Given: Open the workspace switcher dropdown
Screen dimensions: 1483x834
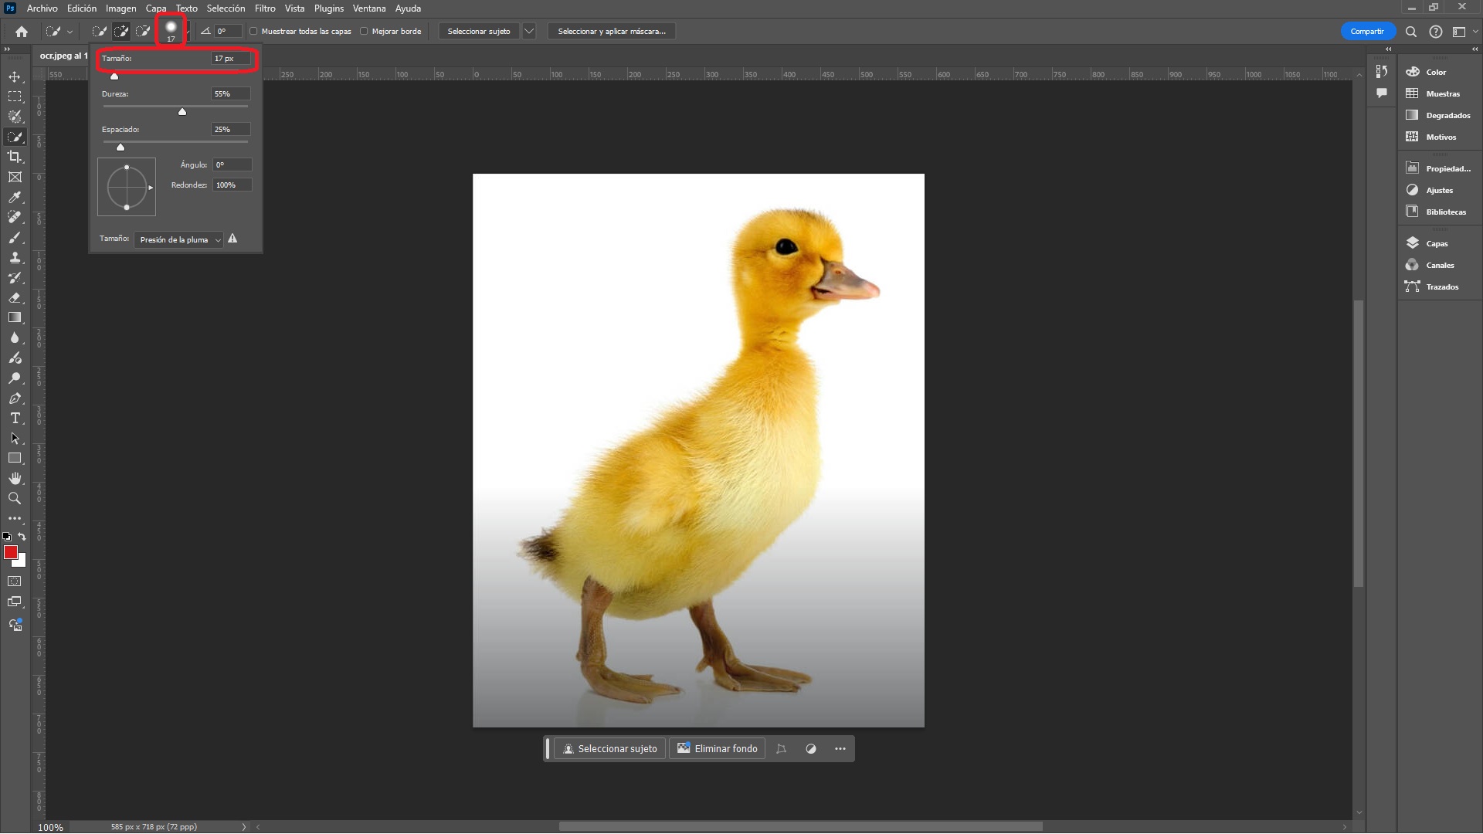Looking at the screenshot, I should [x=1462, y=32].
